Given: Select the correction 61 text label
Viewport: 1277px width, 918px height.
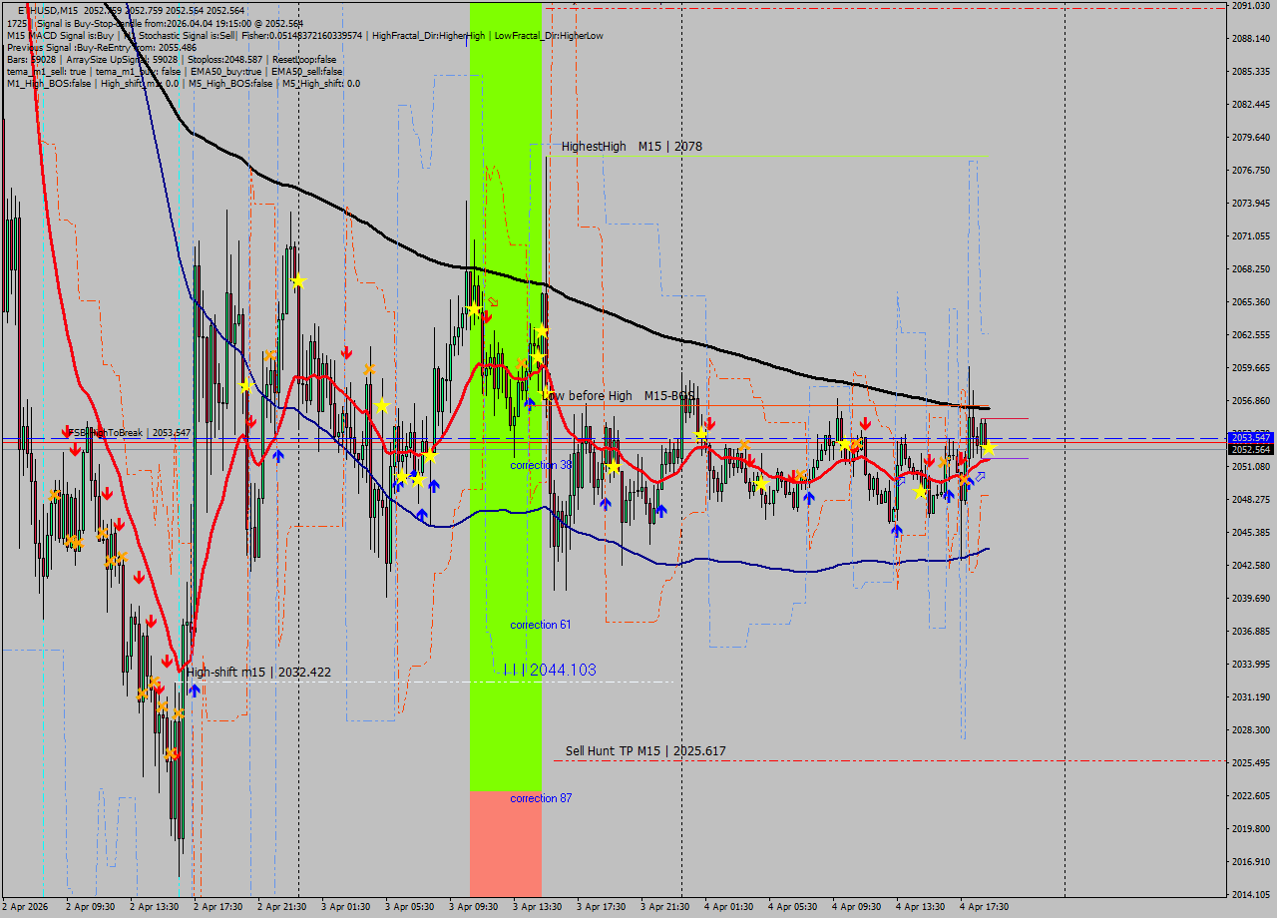Looking at the screenshot, I should coord(540,625).
